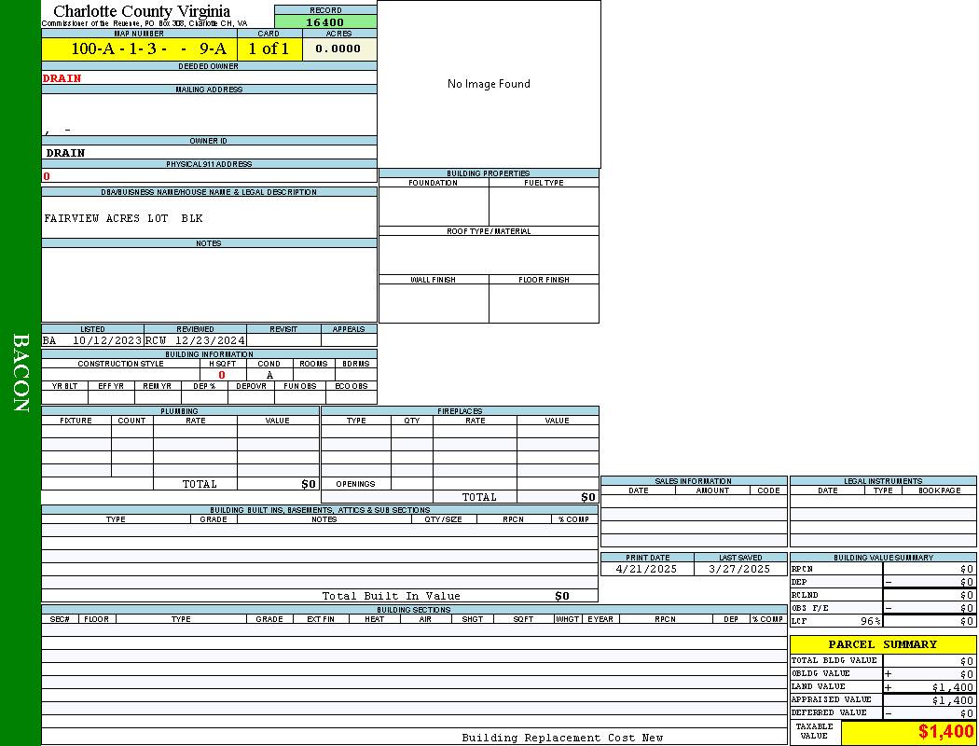Click the acres value 0.0000
979x746 pixels.
pyautogui.click(x=338, y=49)
